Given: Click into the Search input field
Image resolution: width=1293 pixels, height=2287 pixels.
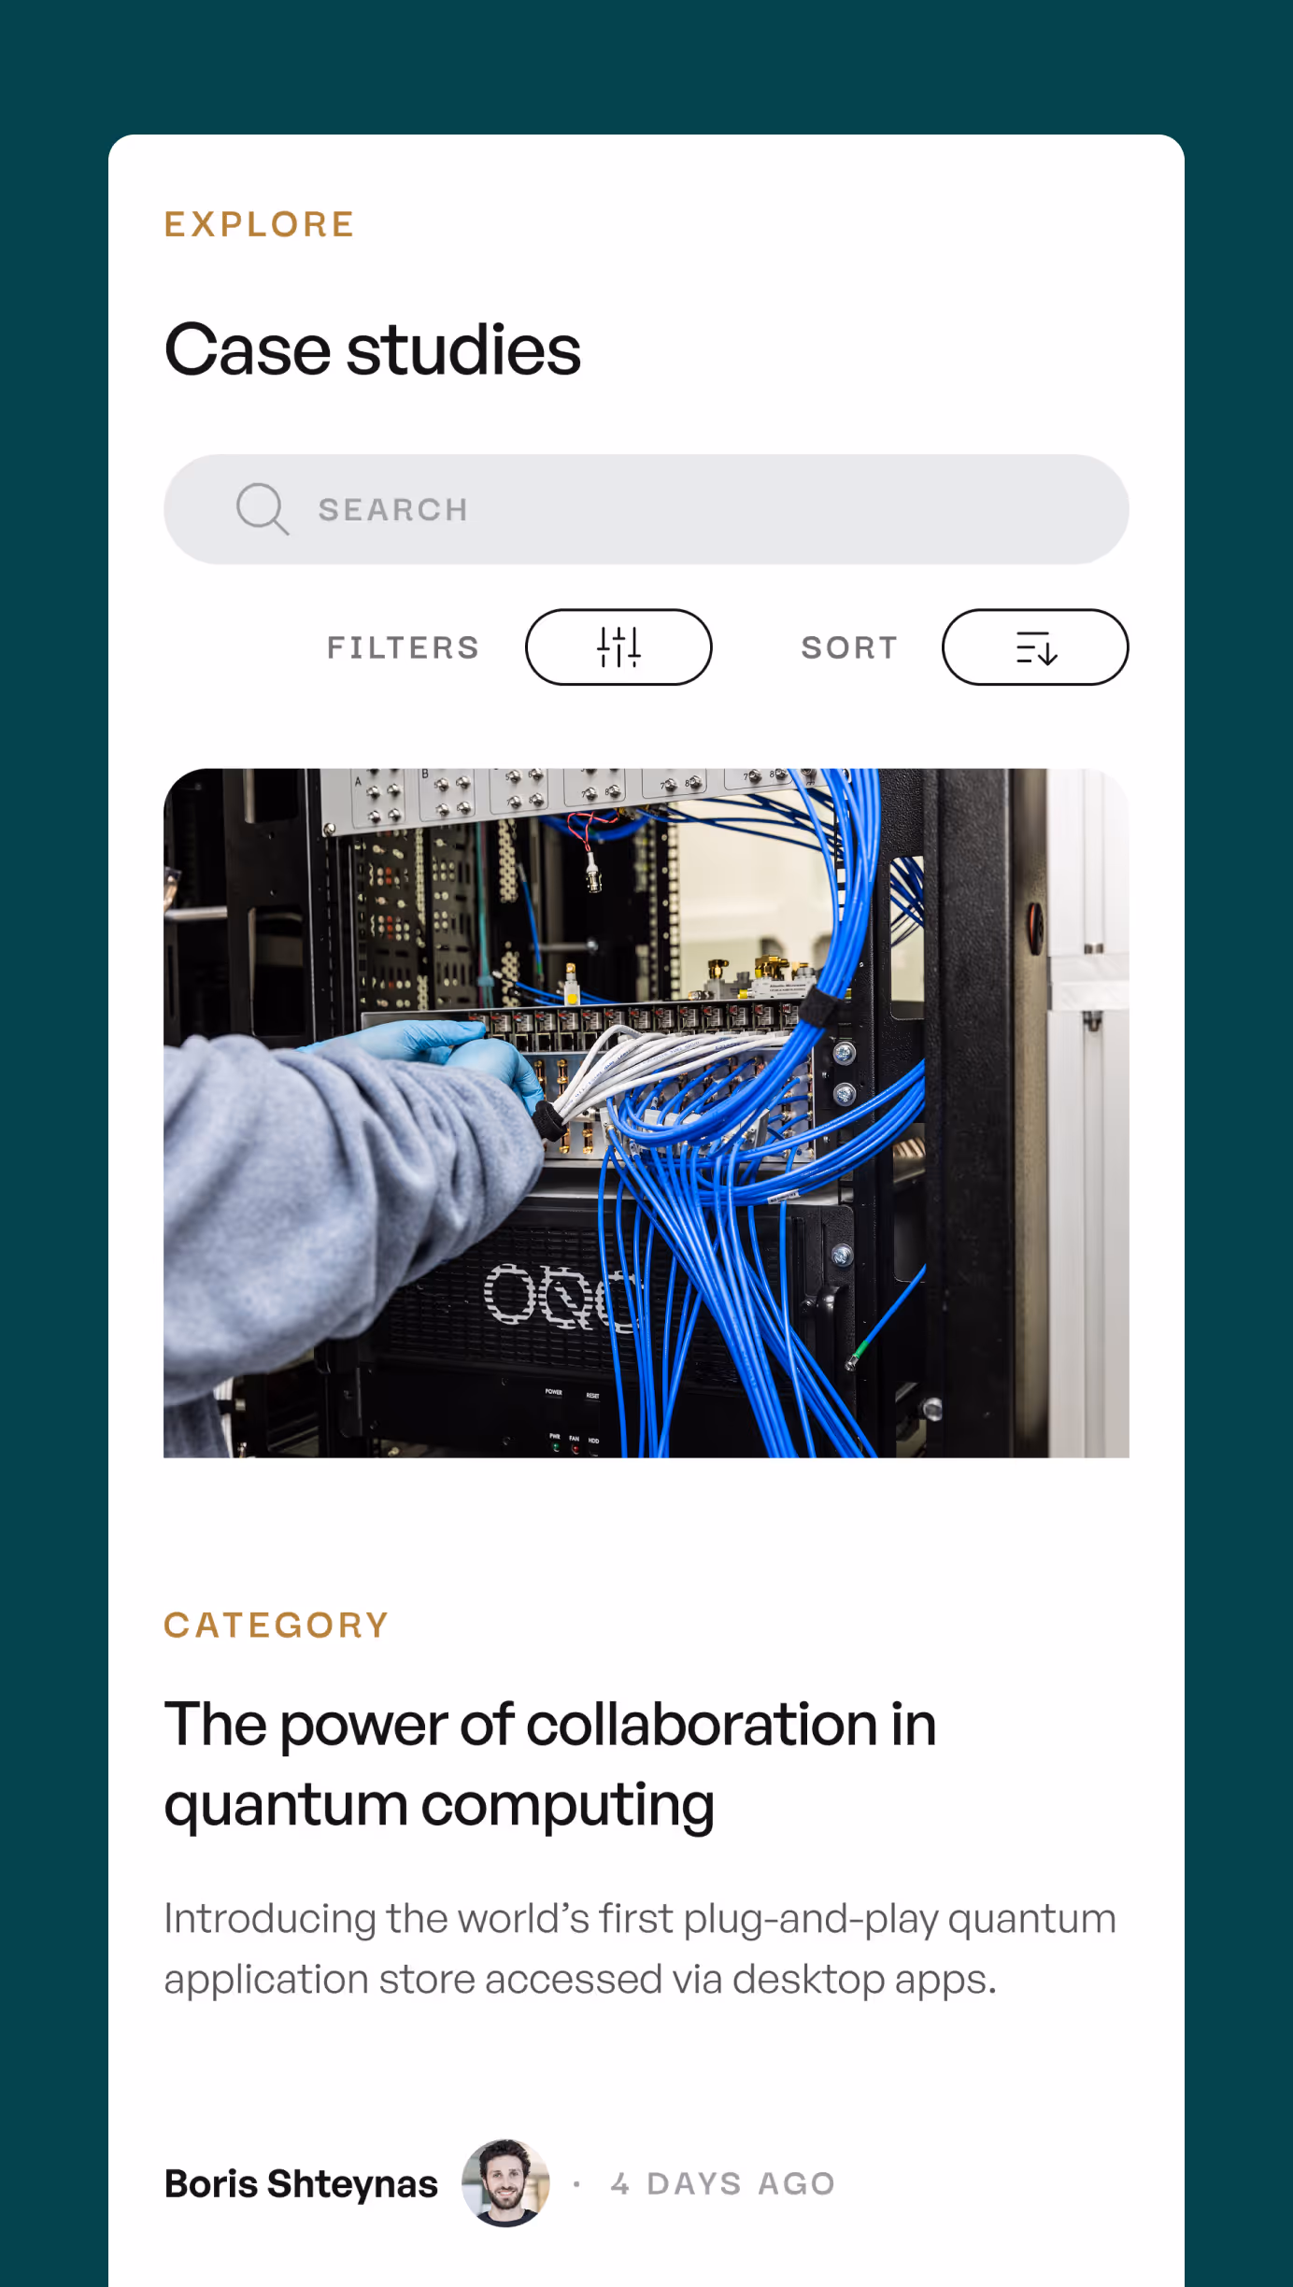Looking at the screenshot, I should (x=646, y=509).
